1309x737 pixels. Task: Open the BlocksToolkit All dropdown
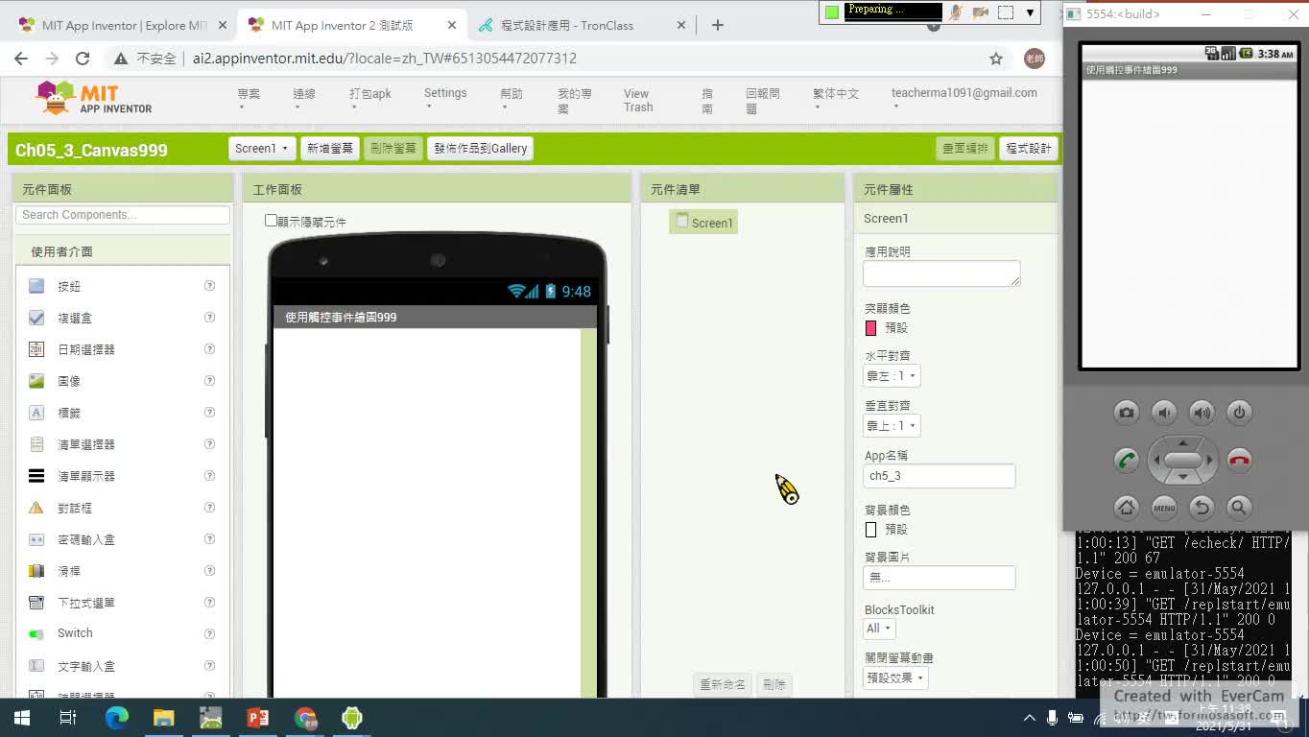pyautogui.click(x=879, y=629)
